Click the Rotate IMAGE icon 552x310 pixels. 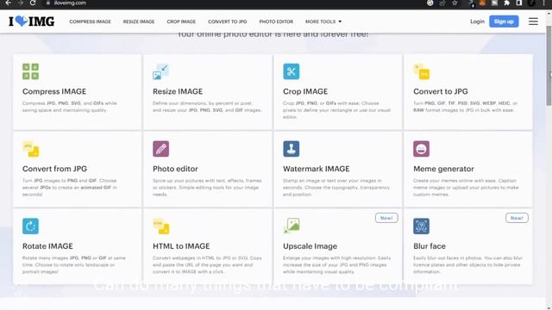[x=31, y=226]
